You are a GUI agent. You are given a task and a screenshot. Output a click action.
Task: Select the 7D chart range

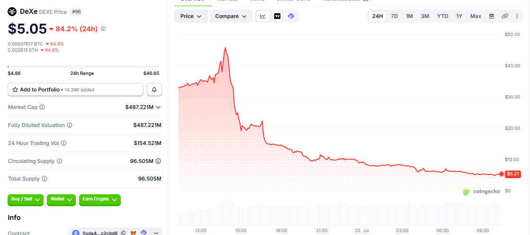394,16
